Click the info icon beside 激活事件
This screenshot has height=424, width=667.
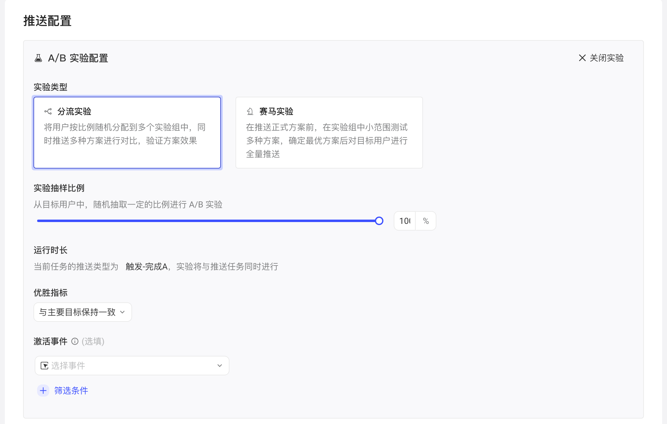75,341
